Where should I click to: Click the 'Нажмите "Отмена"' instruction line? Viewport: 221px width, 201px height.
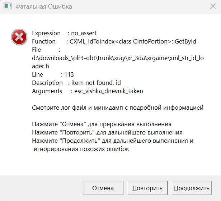[x=102, y=124]
